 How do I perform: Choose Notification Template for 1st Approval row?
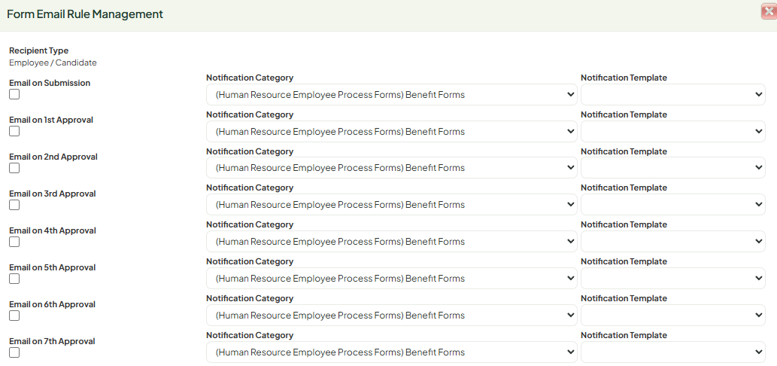[673, 132]
